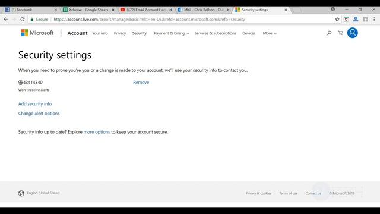Click the browser Forward arrow

[14, 20]
